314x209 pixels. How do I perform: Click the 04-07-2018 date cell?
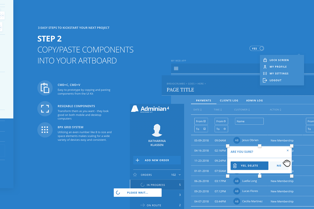point(201,201)
